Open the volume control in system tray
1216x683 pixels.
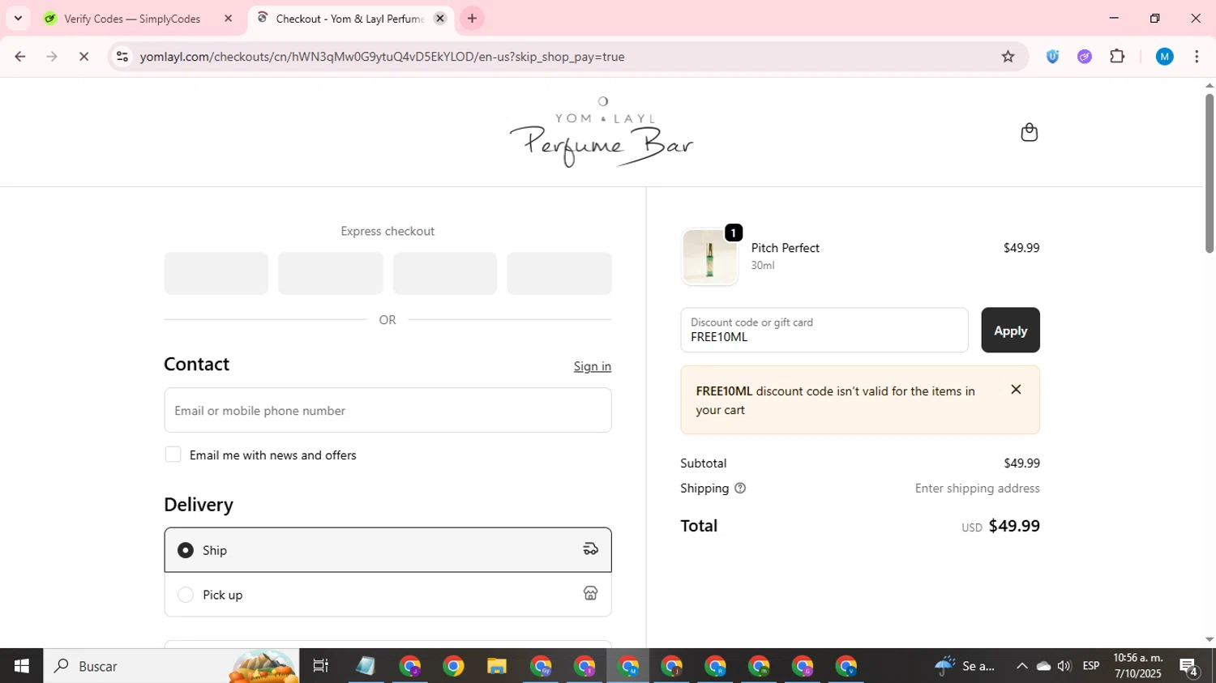tap(1064, 666)
